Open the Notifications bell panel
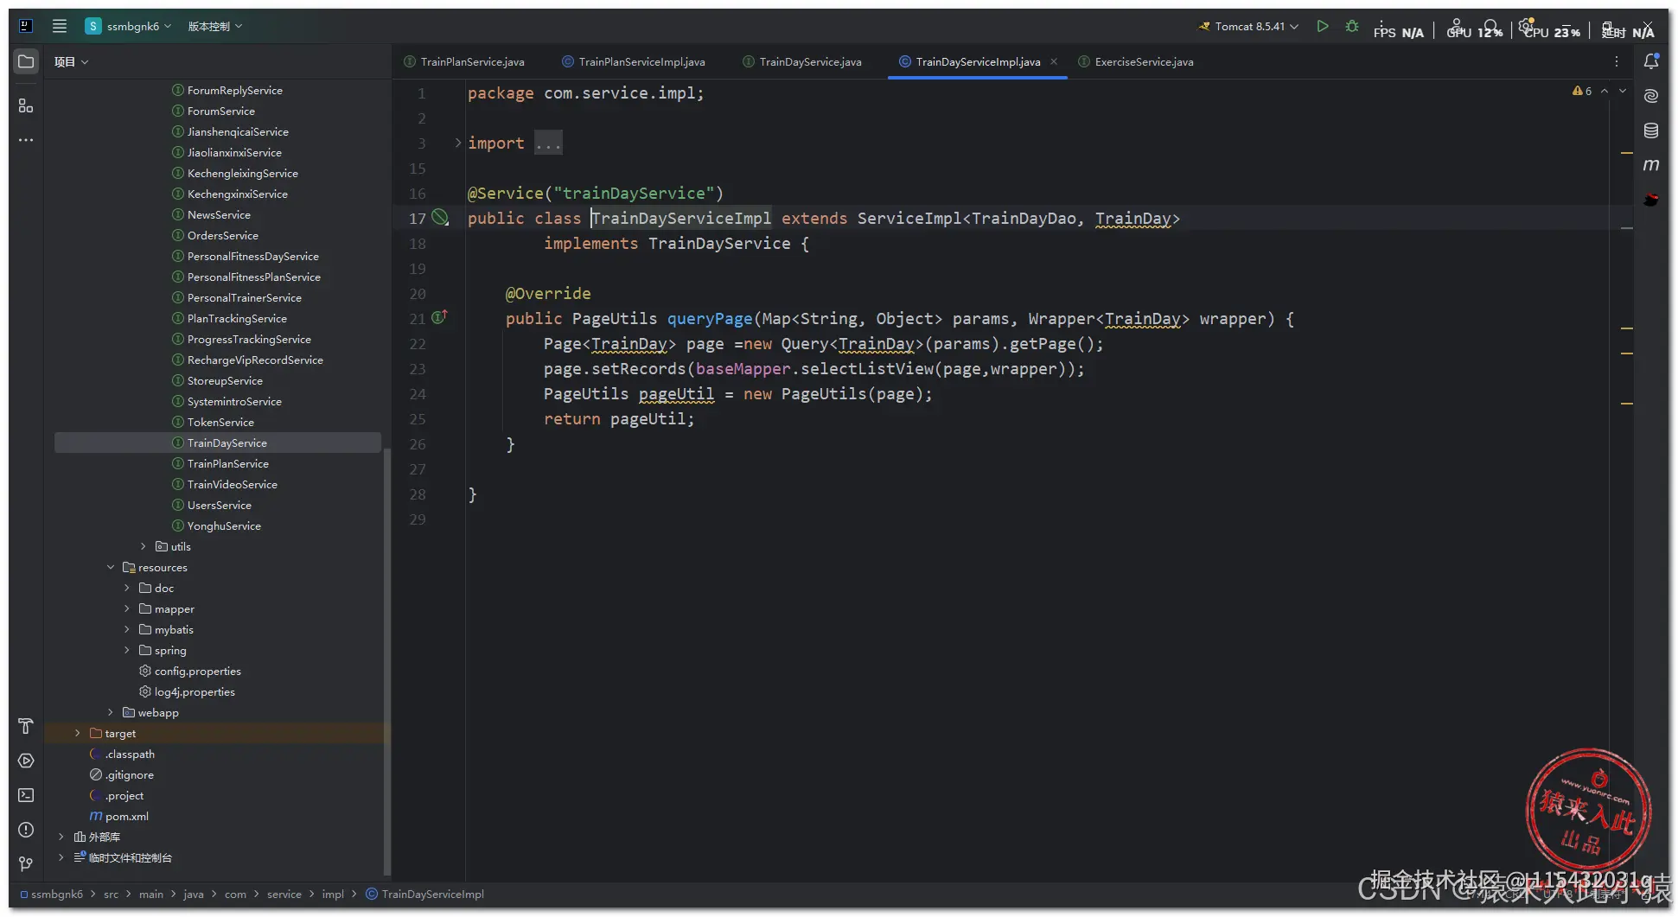Image resolution: width=1678 pixels, height=917 pixels. tap(1651, 61)
